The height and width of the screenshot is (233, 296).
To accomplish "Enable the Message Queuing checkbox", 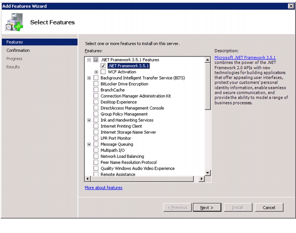I will click(96, 144).
